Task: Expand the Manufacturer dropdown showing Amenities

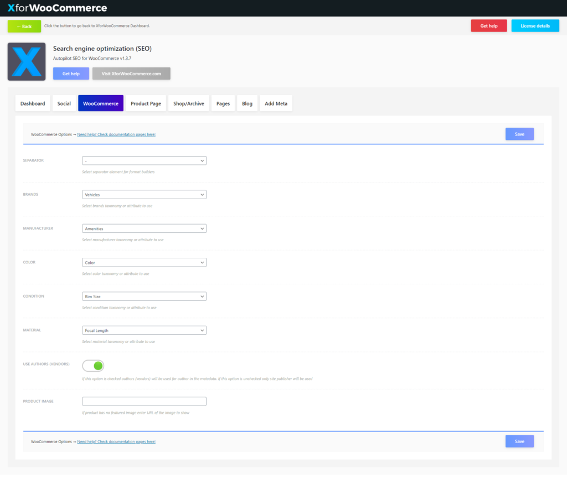Action: tap(145, 228)
